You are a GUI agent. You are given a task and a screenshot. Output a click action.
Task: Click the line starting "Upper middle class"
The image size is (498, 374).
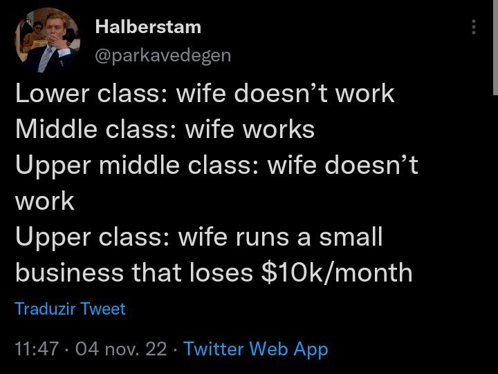pos(216,166)
